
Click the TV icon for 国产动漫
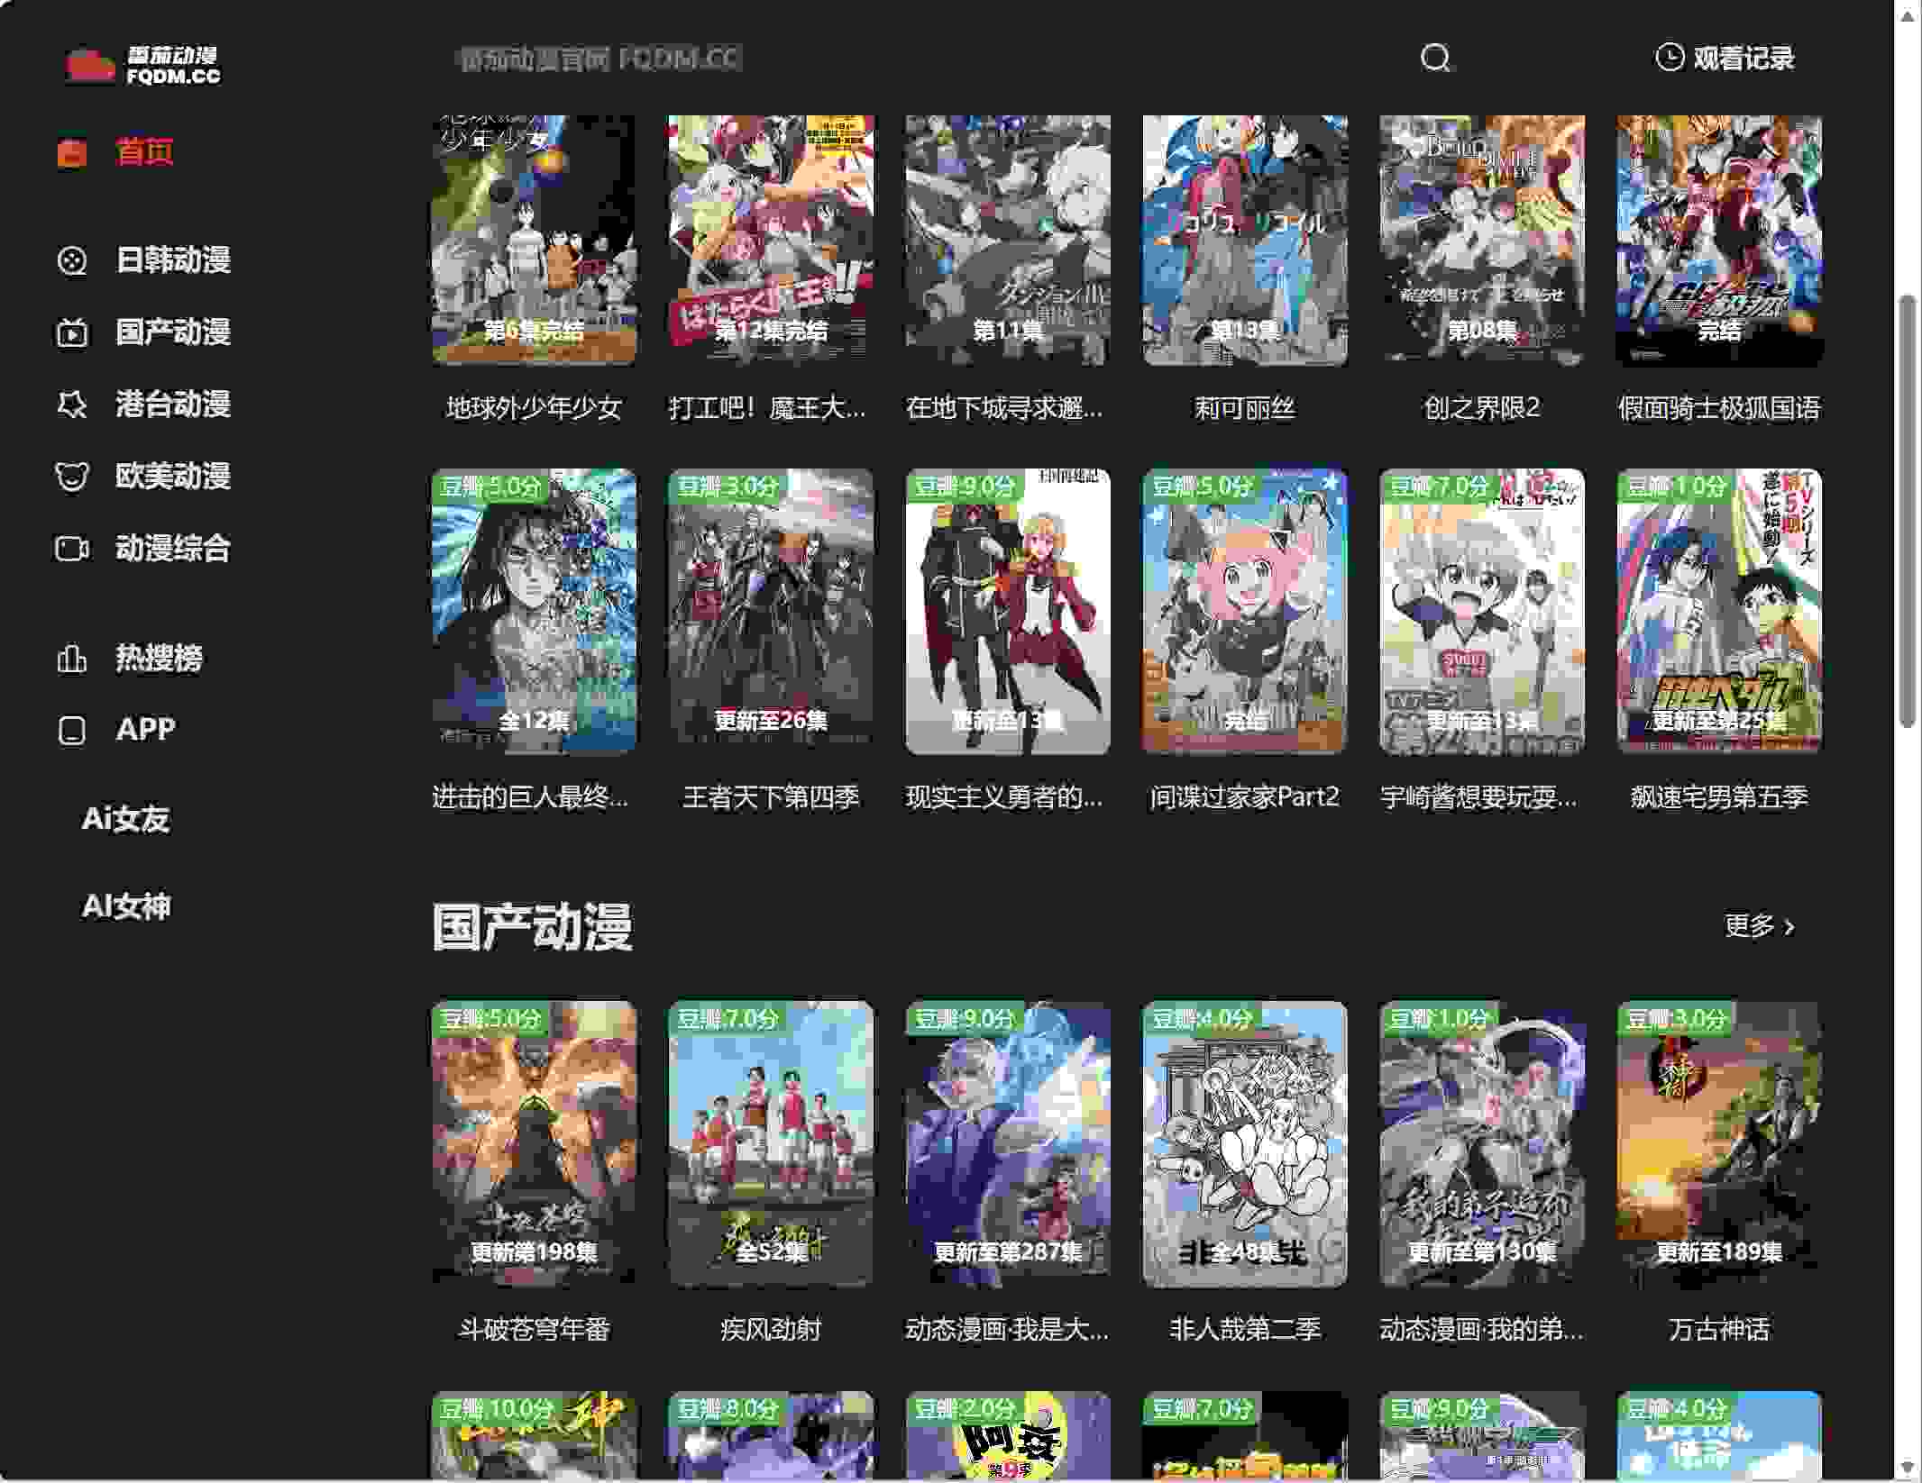72,332
